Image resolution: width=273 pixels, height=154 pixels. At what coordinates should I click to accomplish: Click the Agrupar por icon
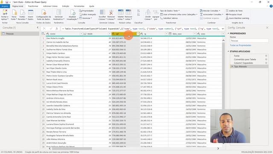pos(156,12)
